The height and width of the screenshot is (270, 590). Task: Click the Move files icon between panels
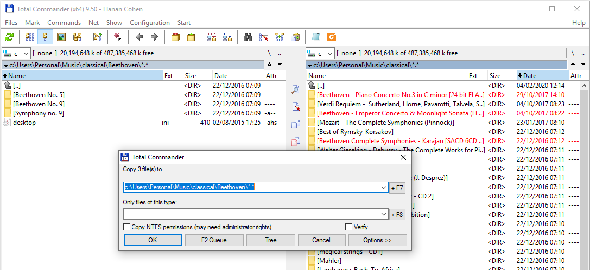coord(296,140)
